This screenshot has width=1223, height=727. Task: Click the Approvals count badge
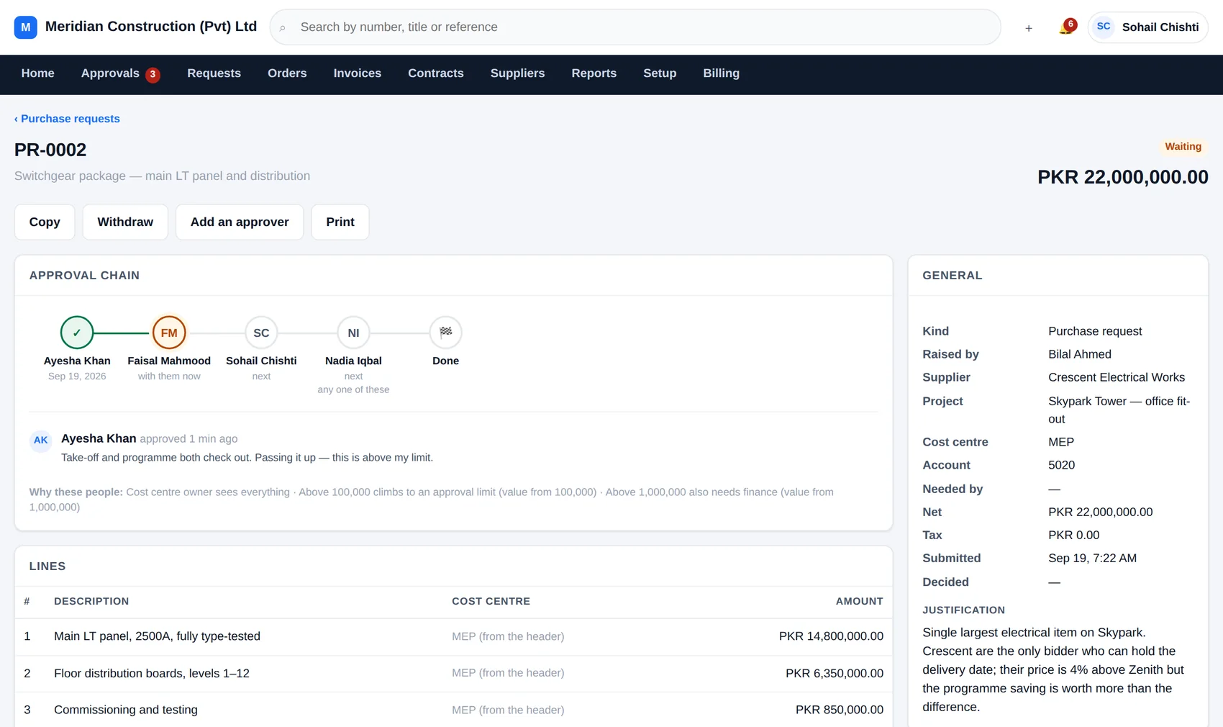tap(153, 74)
